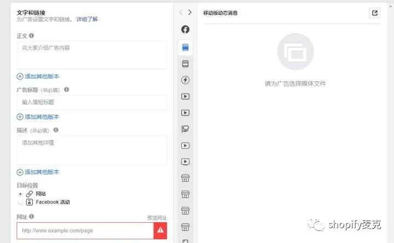The width and height of the screenshot is (394, 243).
Task: Go to previous preview with left arrow
Action: pos(181,12)
